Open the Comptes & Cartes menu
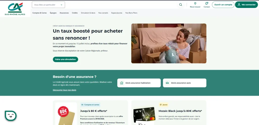 point(39,13)
